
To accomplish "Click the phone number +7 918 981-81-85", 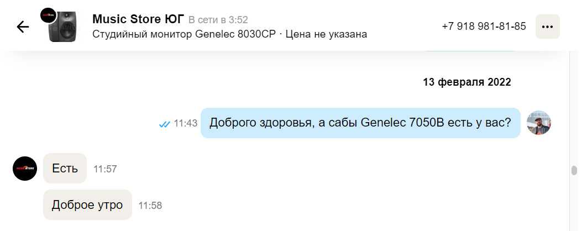I will [484, 27].
